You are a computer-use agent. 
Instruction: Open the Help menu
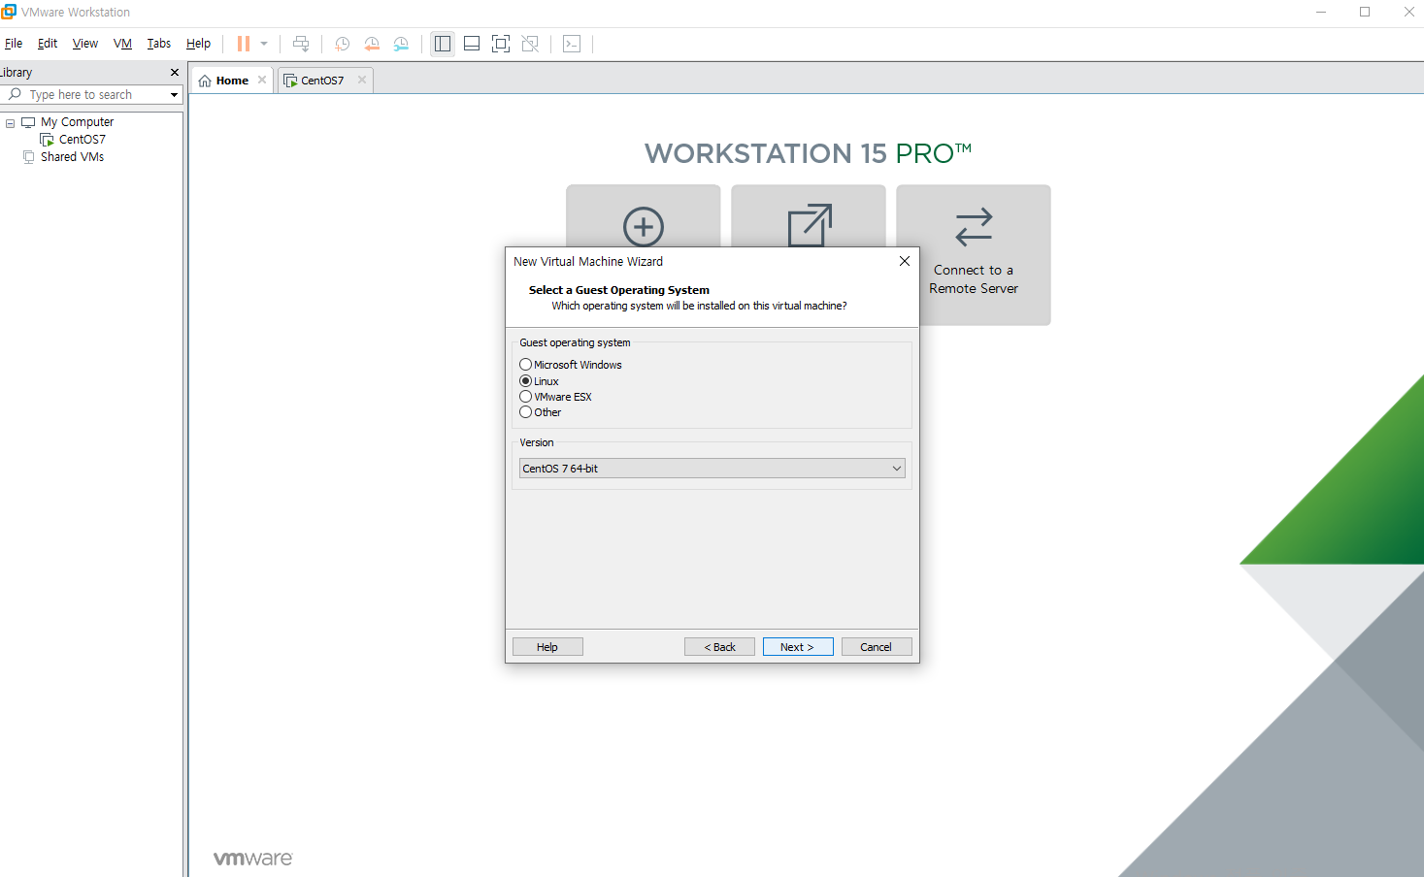pyautogui.click(x=198, y=44)
